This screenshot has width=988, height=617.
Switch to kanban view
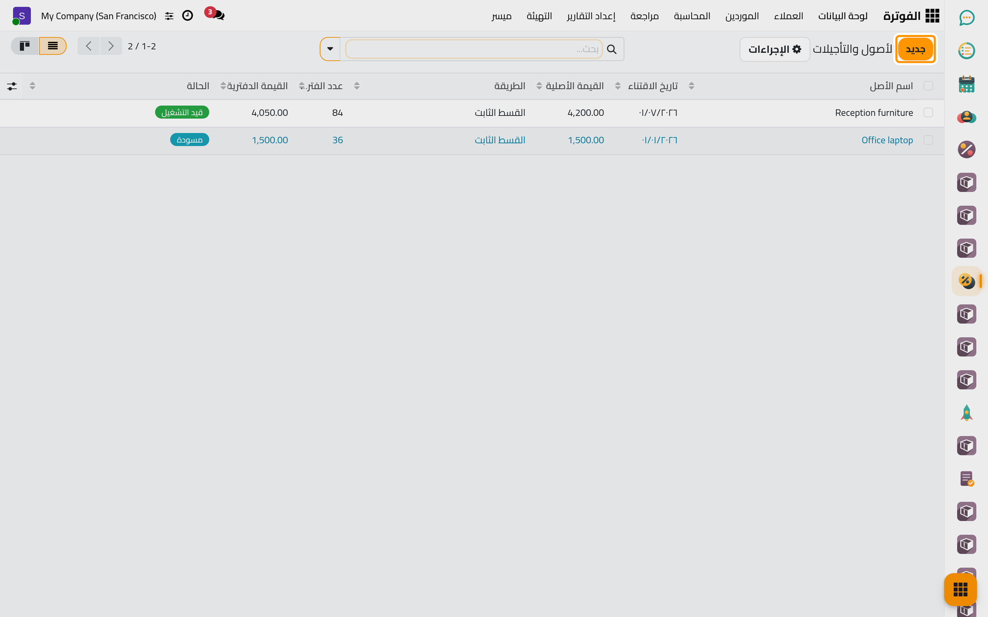(25, 46)
